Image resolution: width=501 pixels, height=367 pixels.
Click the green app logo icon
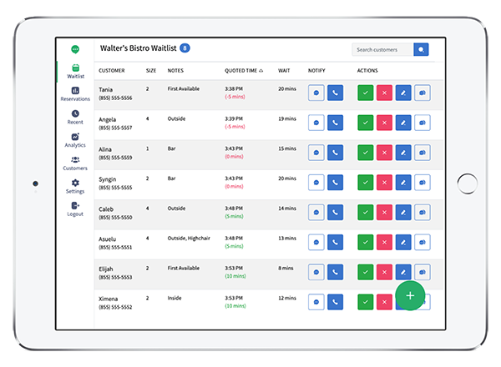click(x=75, y=49)
